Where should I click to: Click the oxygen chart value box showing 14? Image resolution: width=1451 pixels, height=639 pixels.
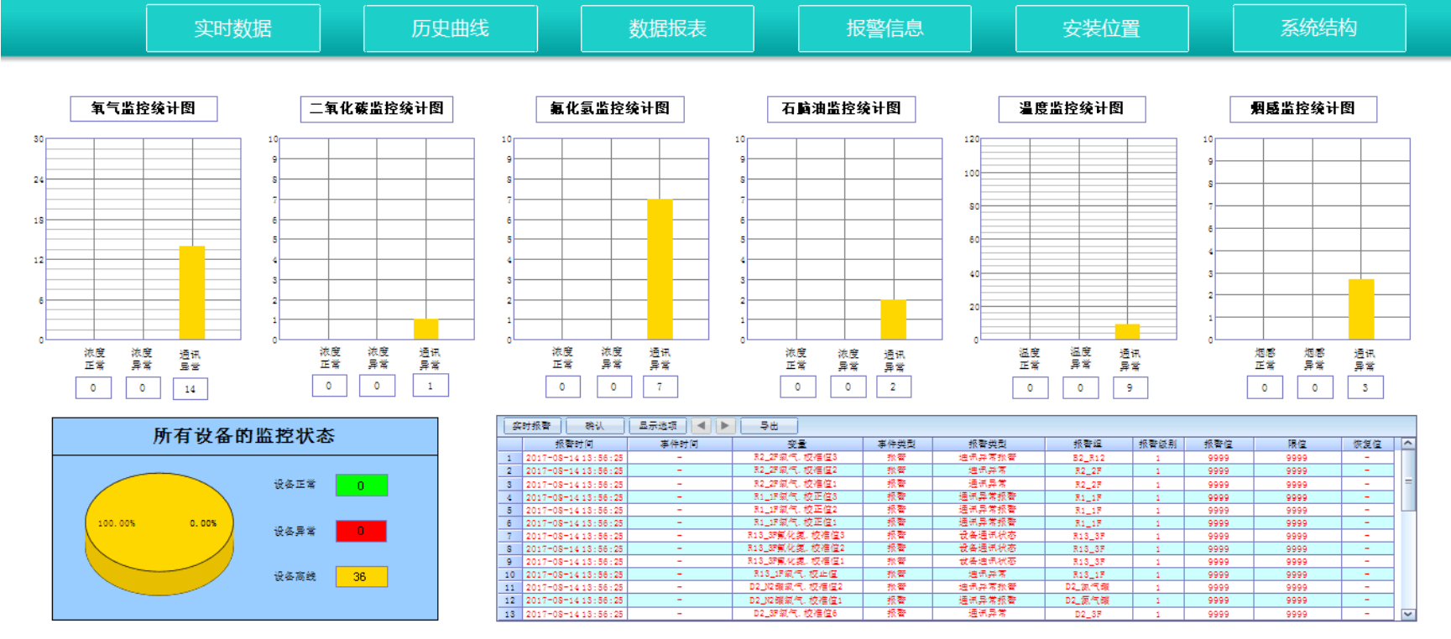point(191,389)
